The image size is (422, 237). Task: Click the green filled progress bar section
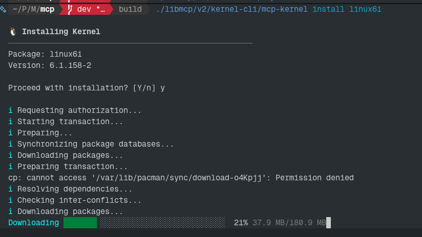coord(80,223)
